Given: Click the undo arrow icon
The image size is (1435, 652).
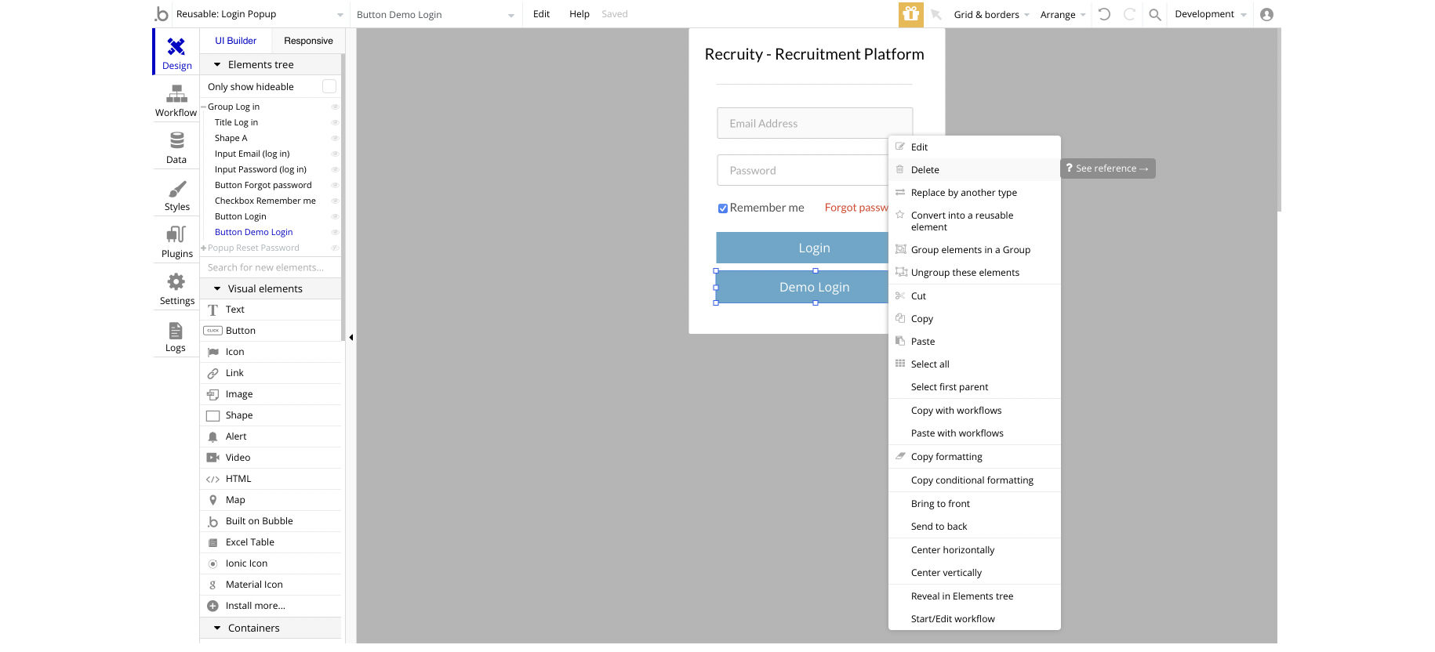Looking at the screenshot, I should coord(1104,14).
